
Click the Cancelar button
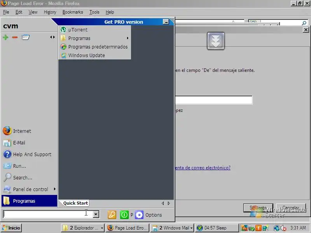coord(291,208)
